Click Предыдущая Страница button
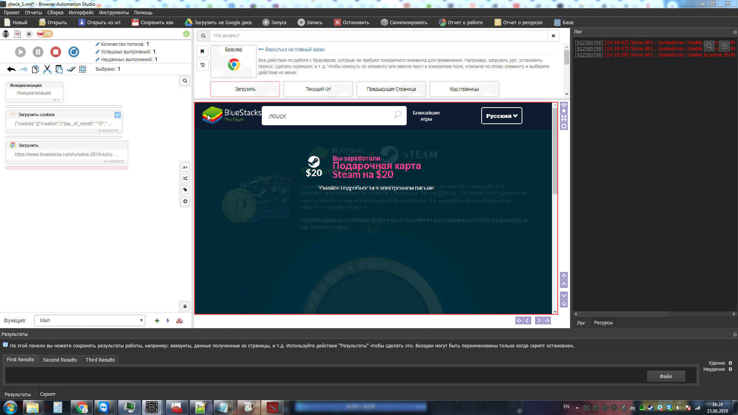Viewport: 738px width, 415px height. (391, 89)
